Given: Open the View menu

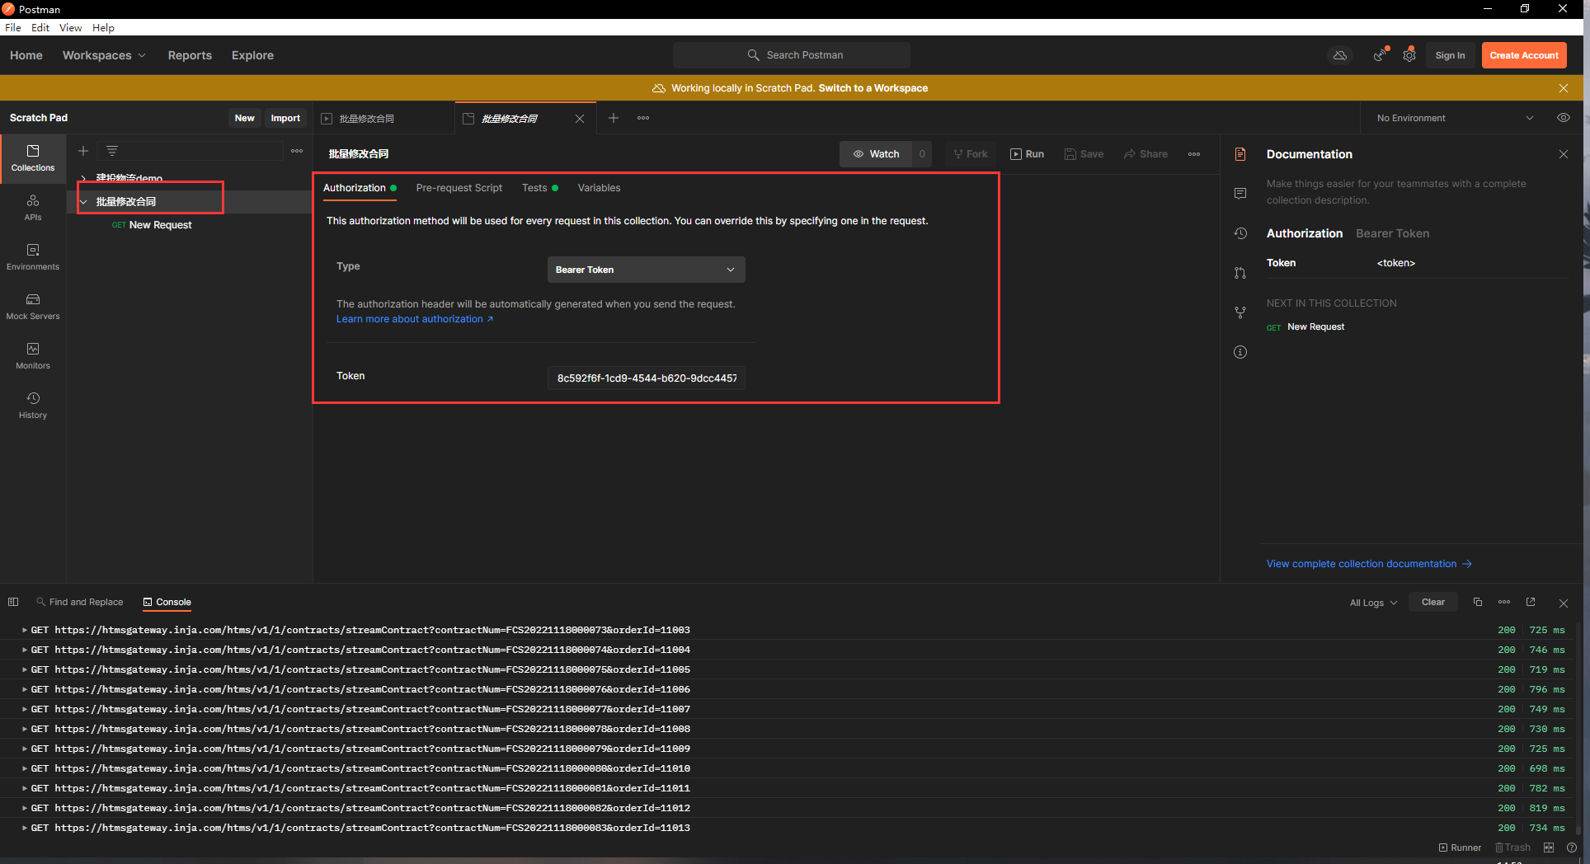Looking at the screenshot, I should (70, 27).
